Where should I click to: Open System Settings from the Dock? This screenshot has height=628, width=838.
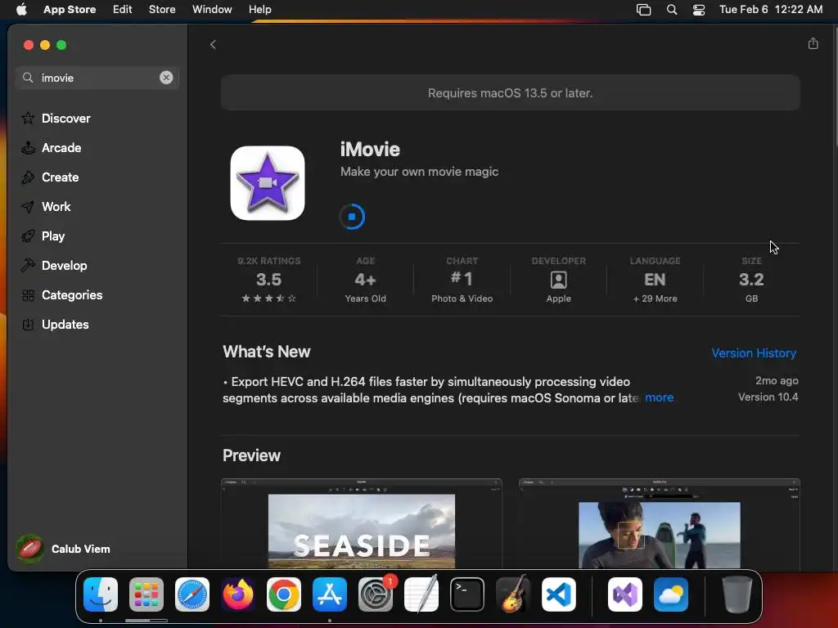[375, 594]
